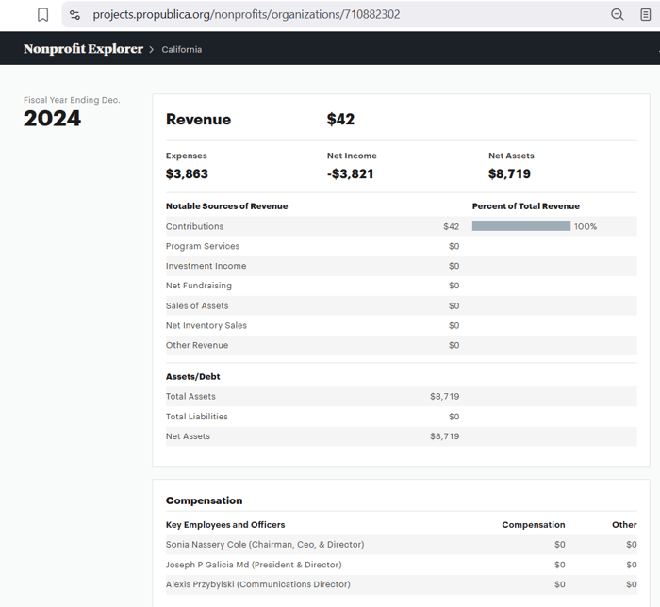Select the Contributions revenue row

[195, 226]
